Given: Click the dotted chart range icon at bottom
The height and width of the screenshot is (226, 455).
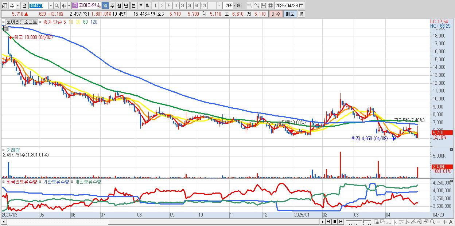Looking at the screenshot, I should pos(389,222).
